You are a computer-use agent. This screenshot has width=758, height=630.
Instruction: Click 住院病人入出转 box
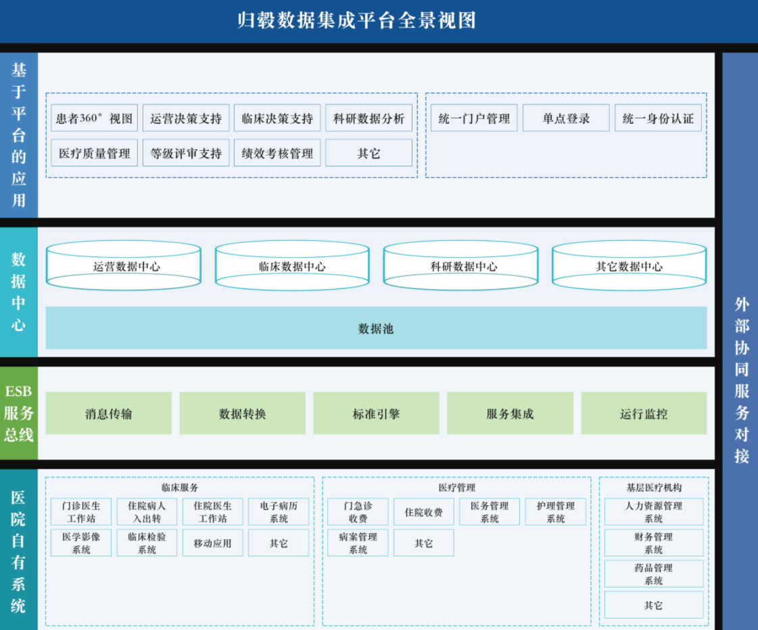tap(147, 512)
